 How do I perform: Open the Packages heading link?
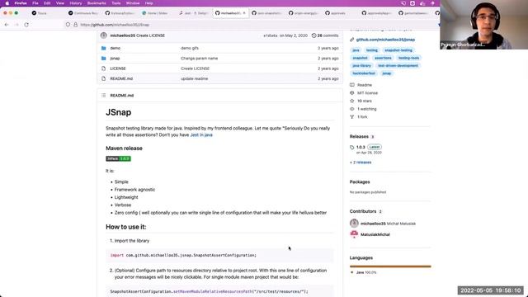pyautogui.click(x=360, y=181)
